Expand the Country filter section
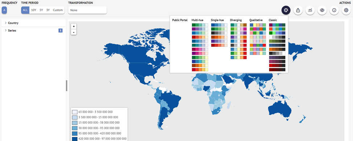 point(34,23)
